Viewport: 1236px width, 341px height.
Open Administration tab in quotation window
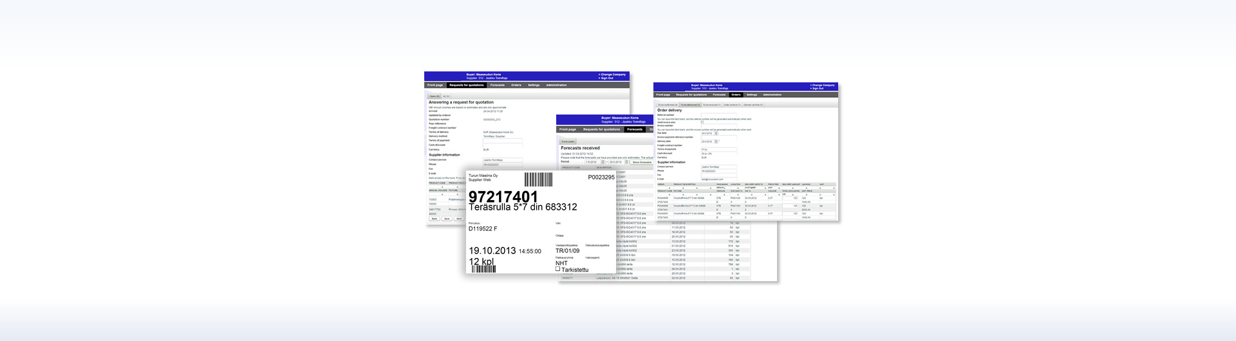point(556,85)
